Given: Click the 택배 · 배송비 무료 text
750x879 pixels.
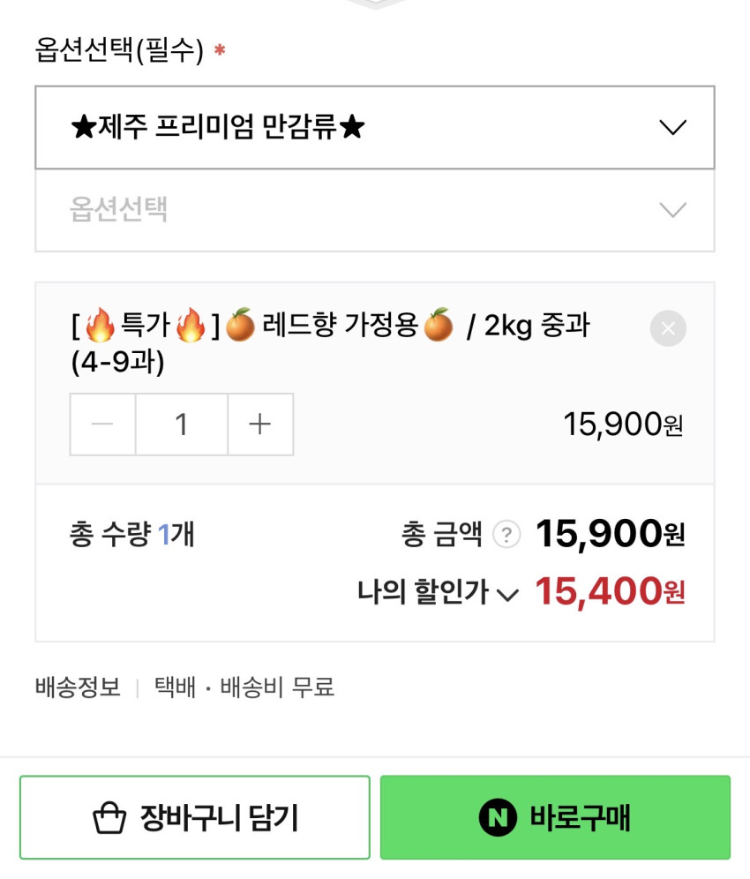Looking at the screenshot, I should [x=244, y=687].
